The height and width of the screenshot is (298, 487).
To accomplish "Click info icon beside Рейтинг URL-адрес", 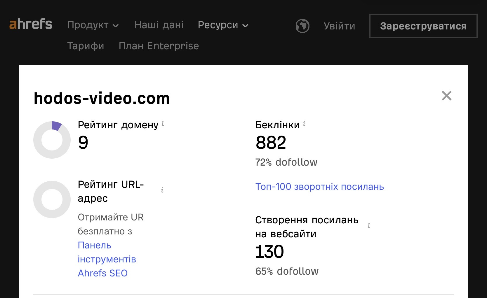I will (162, 190).
